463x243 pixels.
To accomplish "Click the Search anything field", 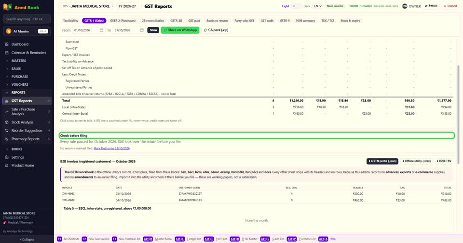I will pyautogui.click(x=27, y=19).
